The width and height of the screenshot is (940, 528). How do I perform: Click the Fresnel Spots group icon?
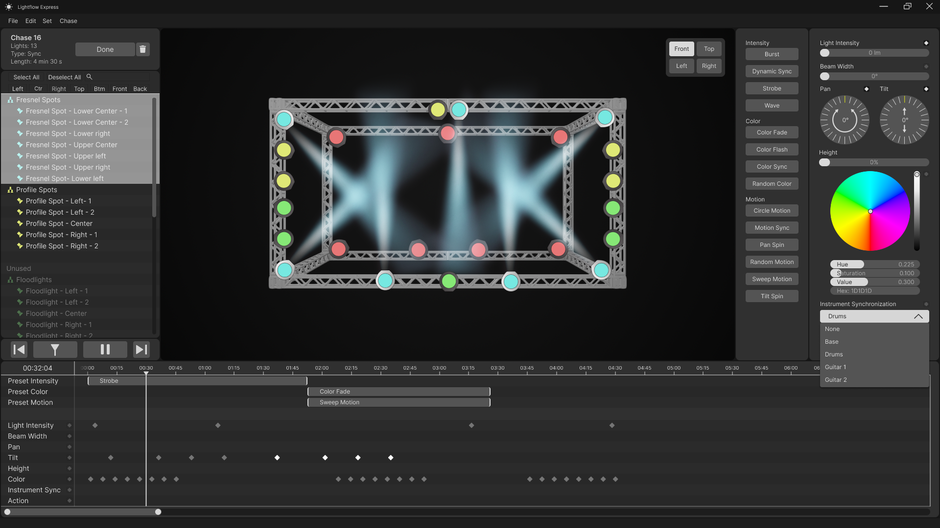[10, 100]
